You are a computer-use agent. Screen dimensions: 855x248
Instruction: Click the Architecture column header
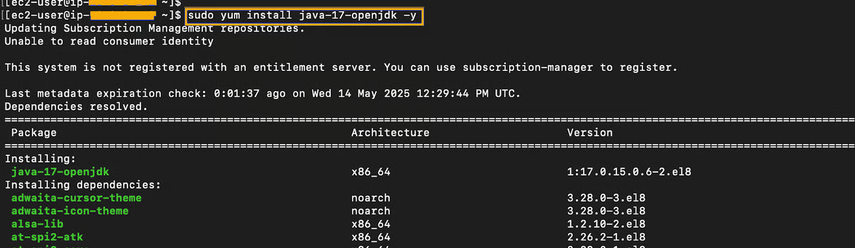390,133
